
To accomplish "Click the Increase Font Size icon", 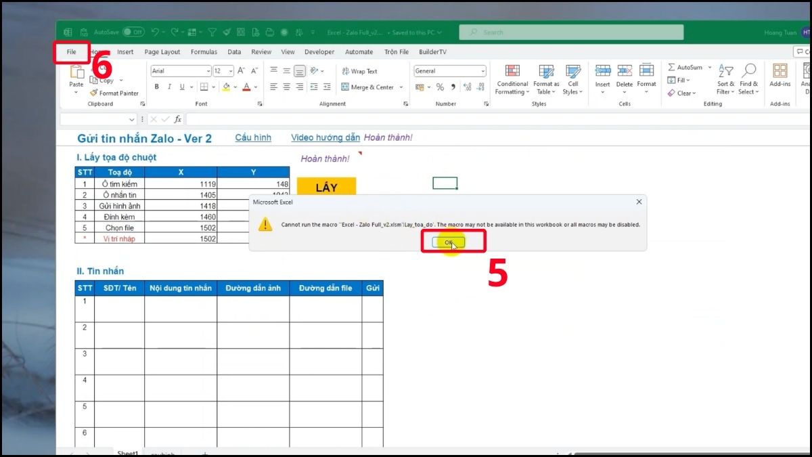I will (x=243, y=71).
